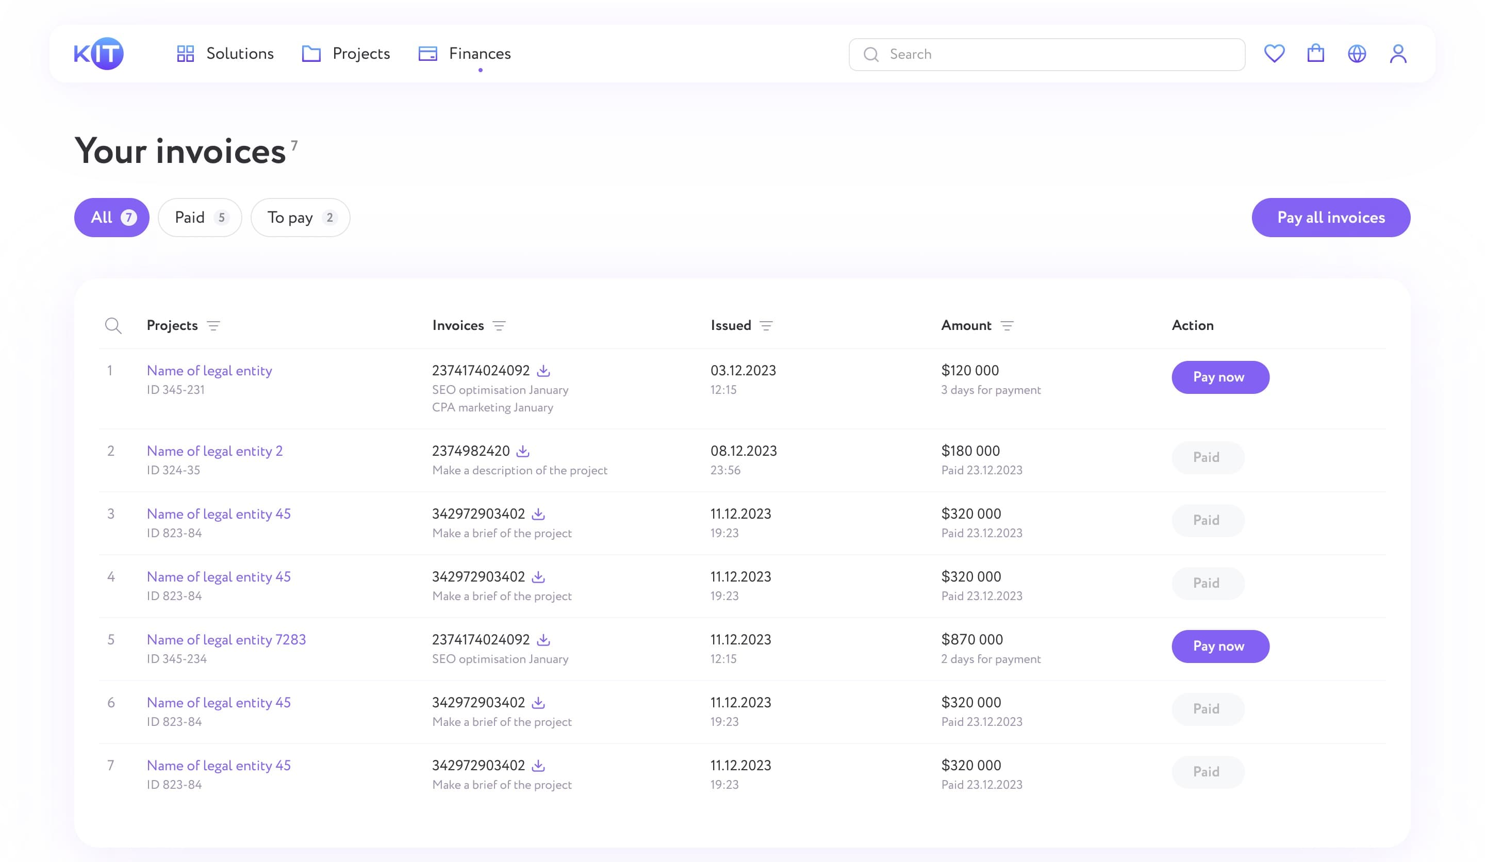The width and height of the screenshot is (1485, 862).
Task: Click Pay all invoices button
Action: 1331,218
